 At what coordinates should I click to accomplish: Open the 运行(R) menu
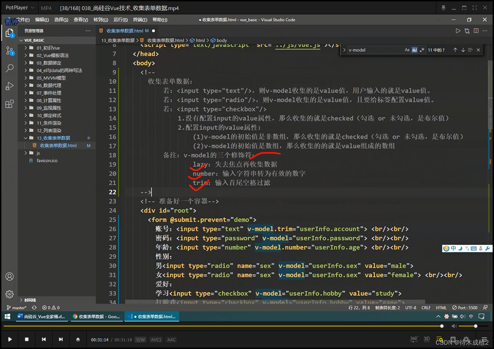pyautogui.click(x=121, y=20)
